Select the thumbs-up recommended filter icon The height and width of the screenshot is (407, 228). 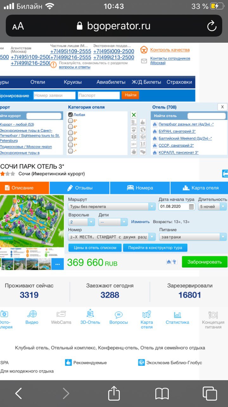coord(142,122)
